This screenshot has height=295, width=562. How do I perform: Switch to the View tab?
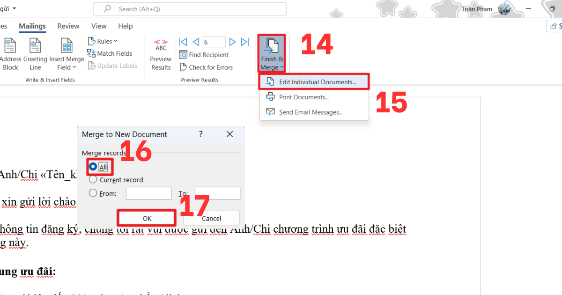(x=99, y=26)
